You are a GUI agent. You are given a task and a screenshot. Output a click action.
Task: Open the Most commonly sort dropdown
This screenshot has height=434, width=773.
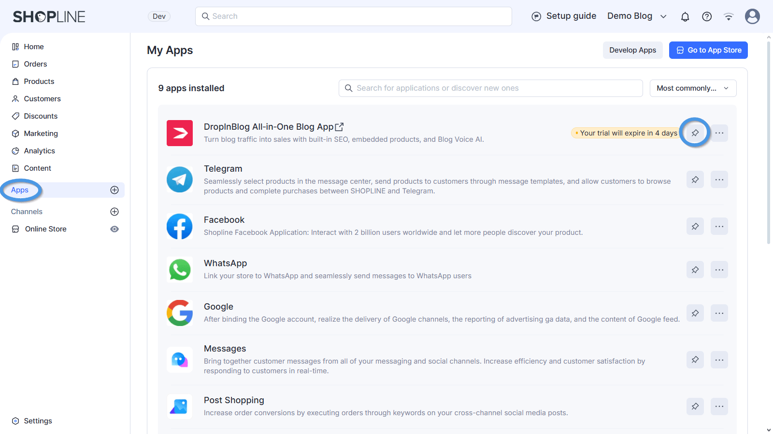coord(692,88)
